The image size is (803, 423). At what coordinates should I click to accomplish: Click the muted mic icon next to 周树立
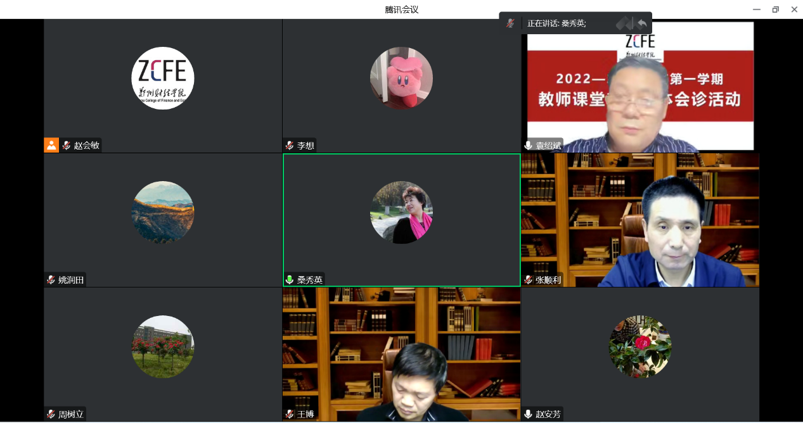(51, 414)
